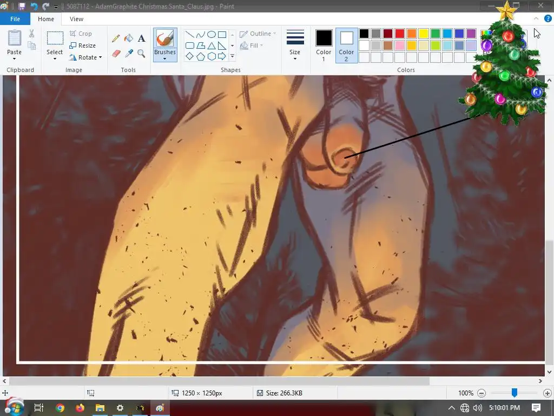Pick the red color swatch

(400, 34)
